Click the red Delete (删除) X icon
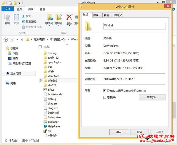Viewport: 178px width, 145px height. [69, 17]
